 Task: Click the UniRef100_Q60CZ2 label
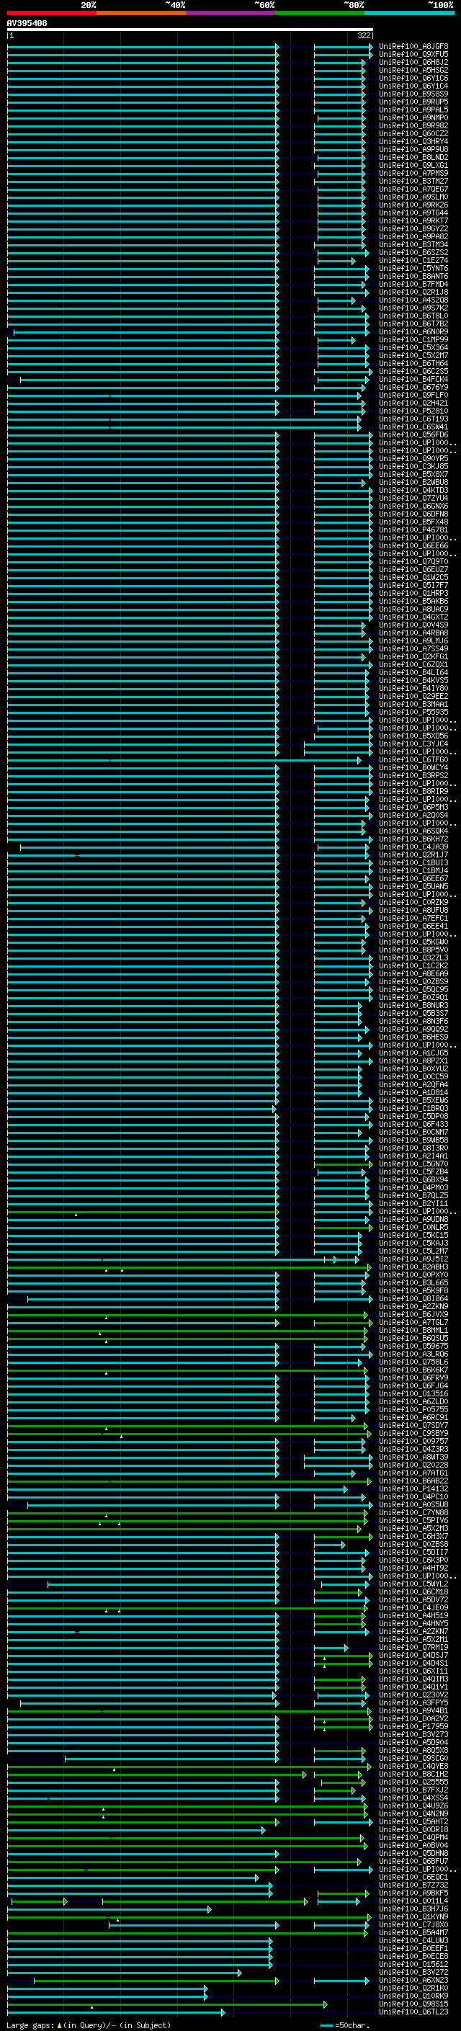(x=413, y=133)
